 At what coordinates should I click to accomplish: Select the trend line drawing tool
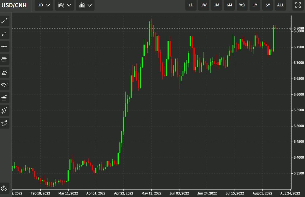pos(4,21)
